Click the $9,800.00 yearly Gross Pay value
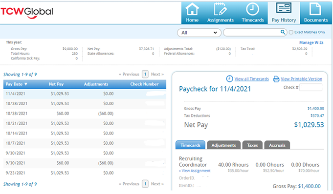The height and width of the screenshot is (194, 333). click(x=70, y=49)
